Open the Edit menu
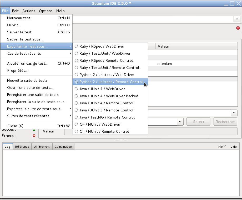The image size is (242, 200). click(x=15, y=11)
